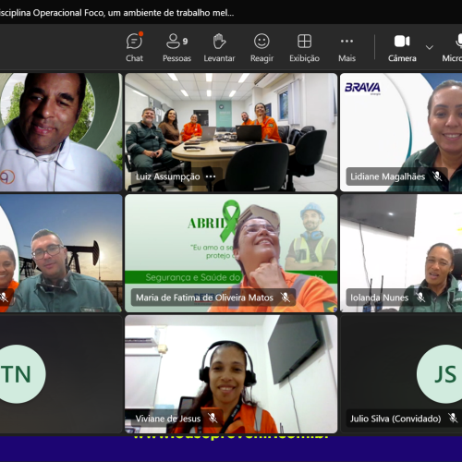
Task: Click the Julio Silva (Convidado) label
Action: pyautogui.click(x=395, y=419)
